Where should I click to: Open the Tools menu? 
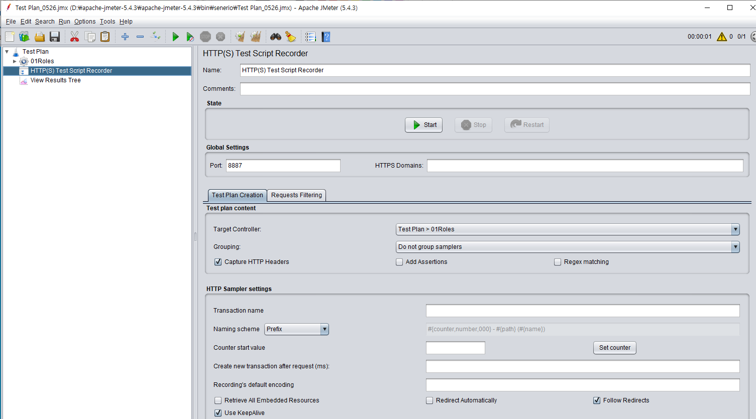(107, 22)
